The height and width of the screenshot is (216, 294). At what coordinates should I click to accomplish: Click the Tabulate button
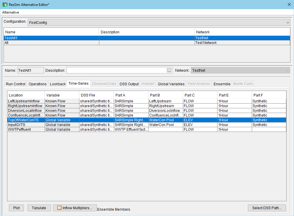click(x=39, y=208)
